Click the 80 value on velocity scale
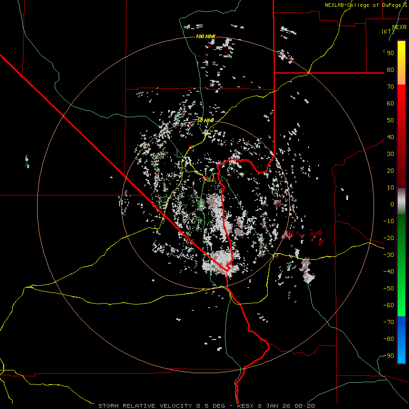409x409 pixels. (x=390, y=70)
